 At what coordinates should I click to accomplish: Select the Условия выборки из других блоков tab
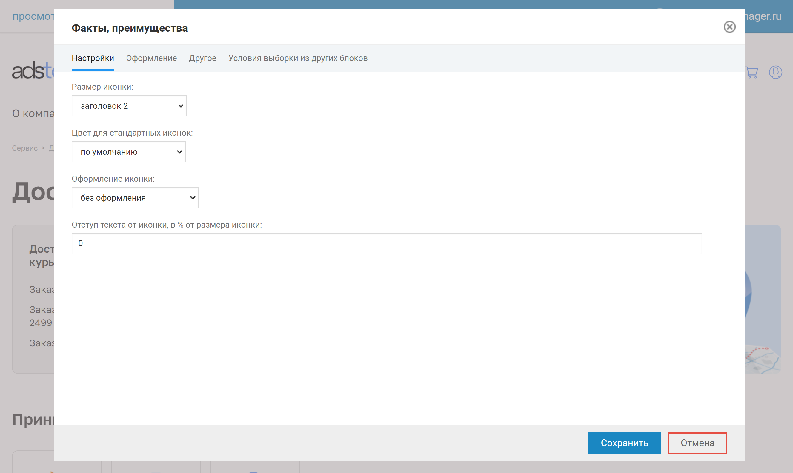coord(298,58)
